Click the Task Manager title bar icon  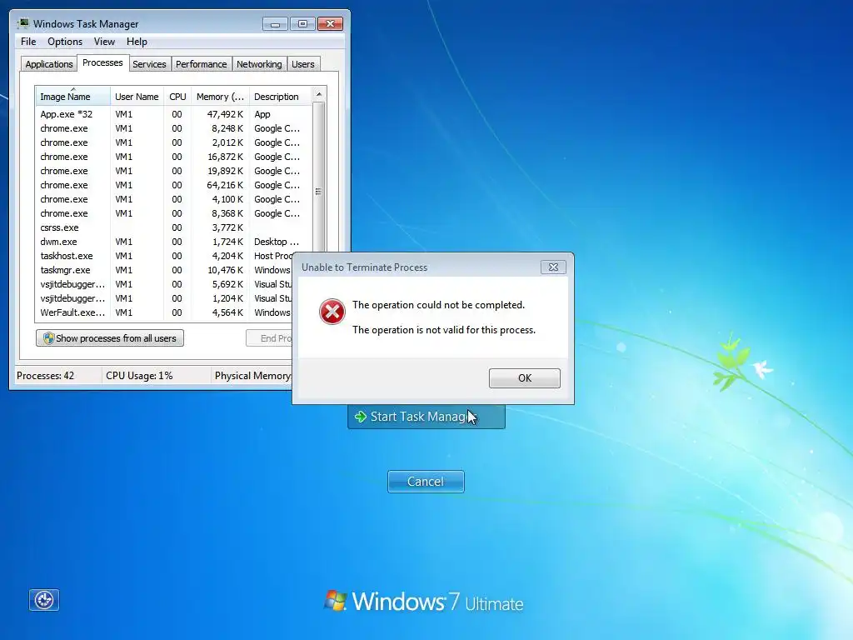(23, 23)
